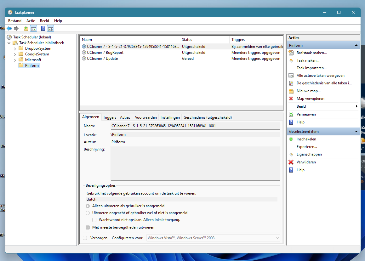Open the Actie menu

[x=31, y=21]
